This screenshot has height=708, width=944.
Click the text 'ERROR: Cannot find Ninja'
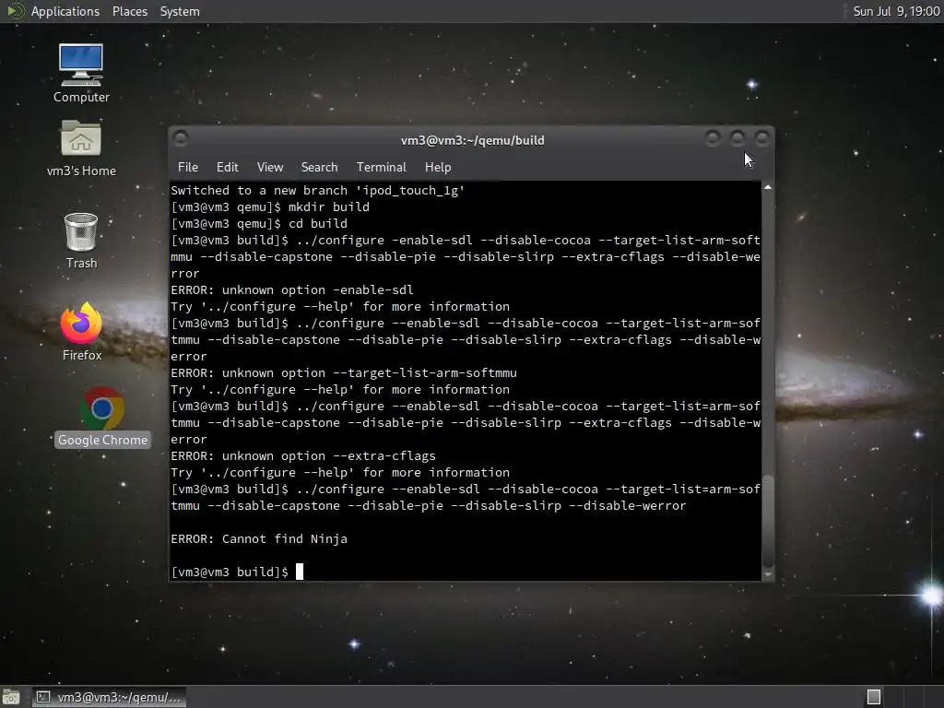click(x=259, y=538)
